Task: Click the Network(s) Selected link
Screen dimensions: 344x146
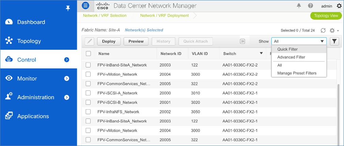Action: (x=144, y=30)
